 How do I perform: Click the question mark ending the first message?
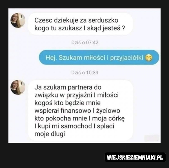point(123,28)
